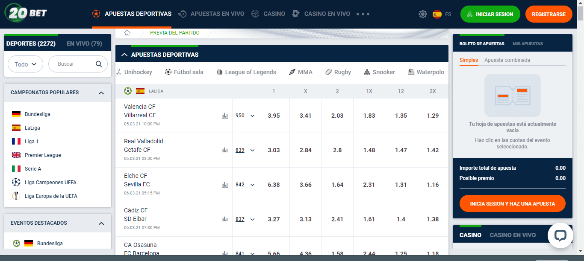Screen dimensions: 584x261
Task: Open the Casino en Vivo menu item
Action: pos(321,14)
